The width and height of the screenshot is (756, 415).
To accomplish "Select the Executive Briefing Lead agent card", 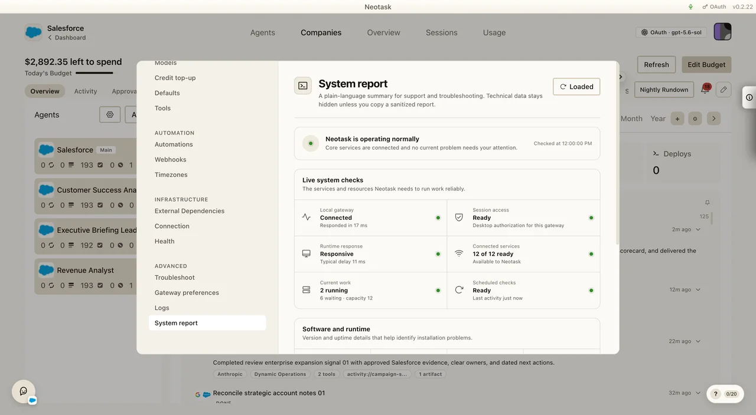I will click(86, 237).
